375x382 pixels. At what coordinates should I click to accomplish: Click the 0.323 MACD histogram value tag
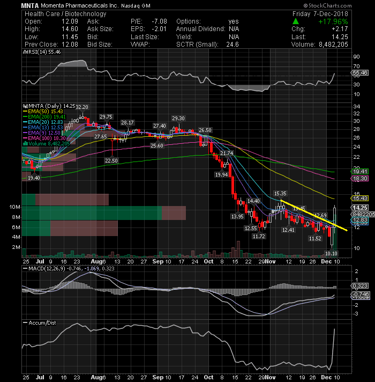tap(360, 285)
